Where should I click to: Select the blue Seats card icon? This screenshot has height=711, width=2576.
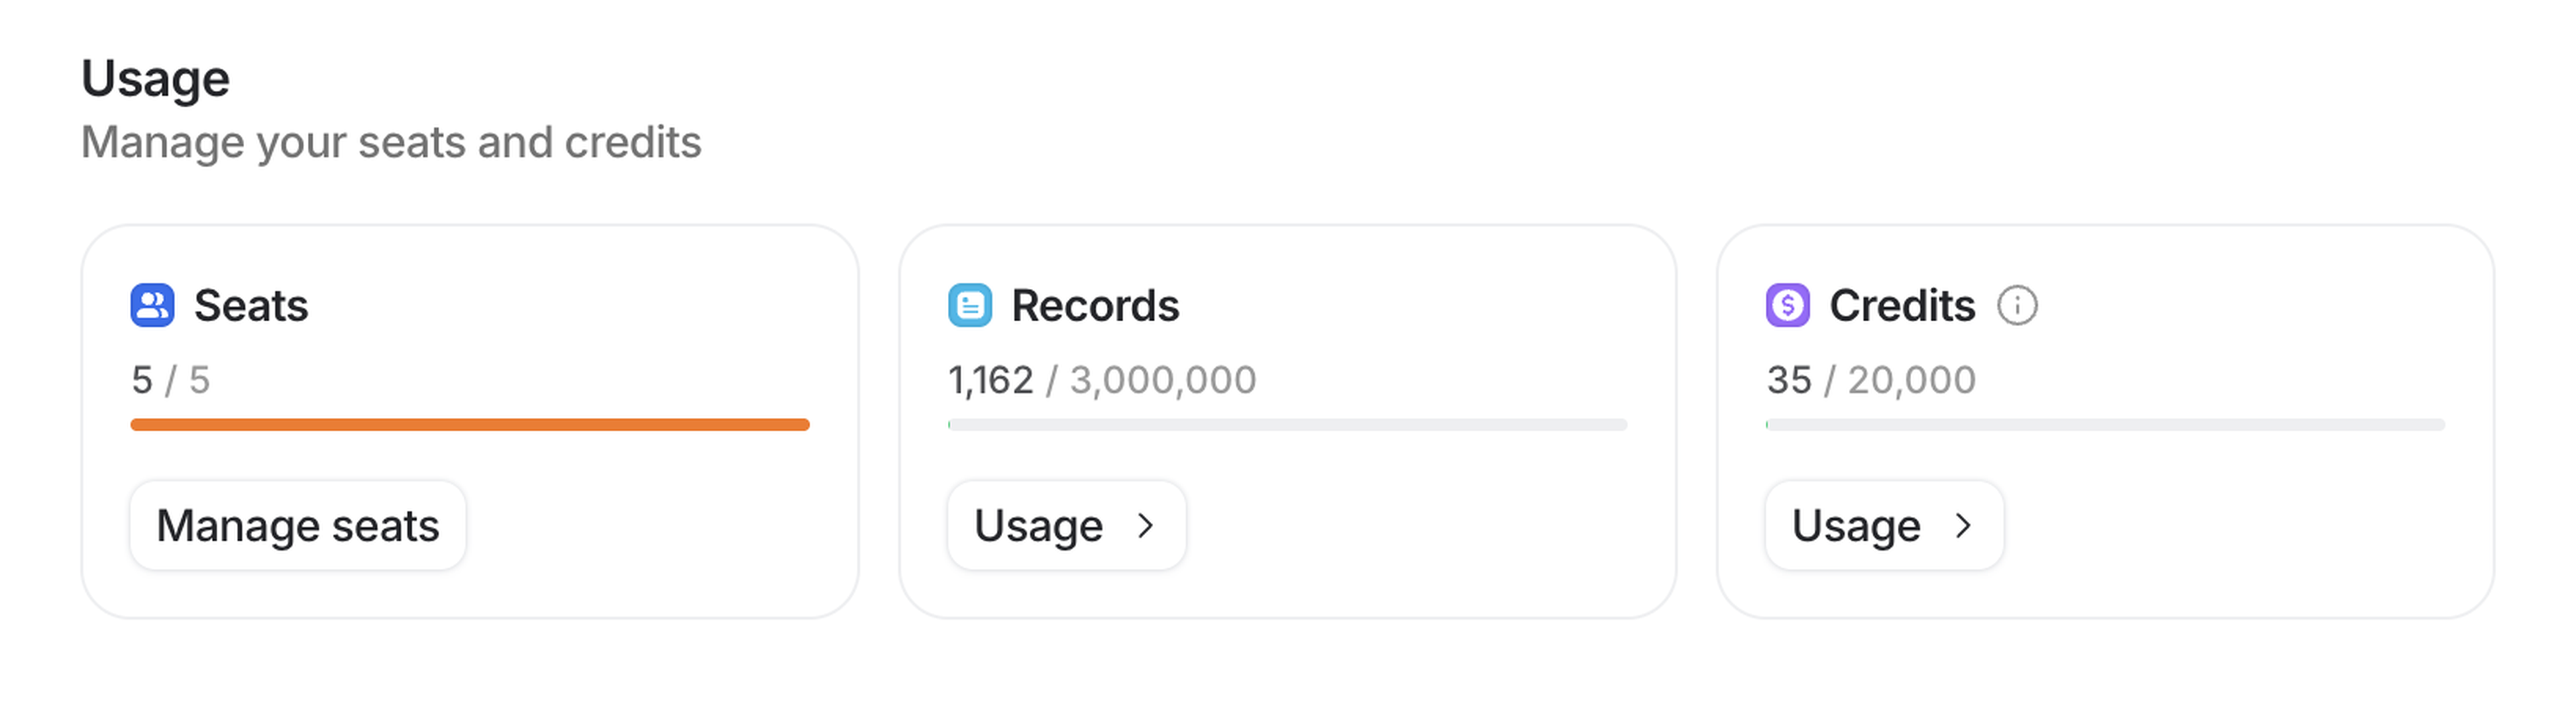tap(155, 305)
